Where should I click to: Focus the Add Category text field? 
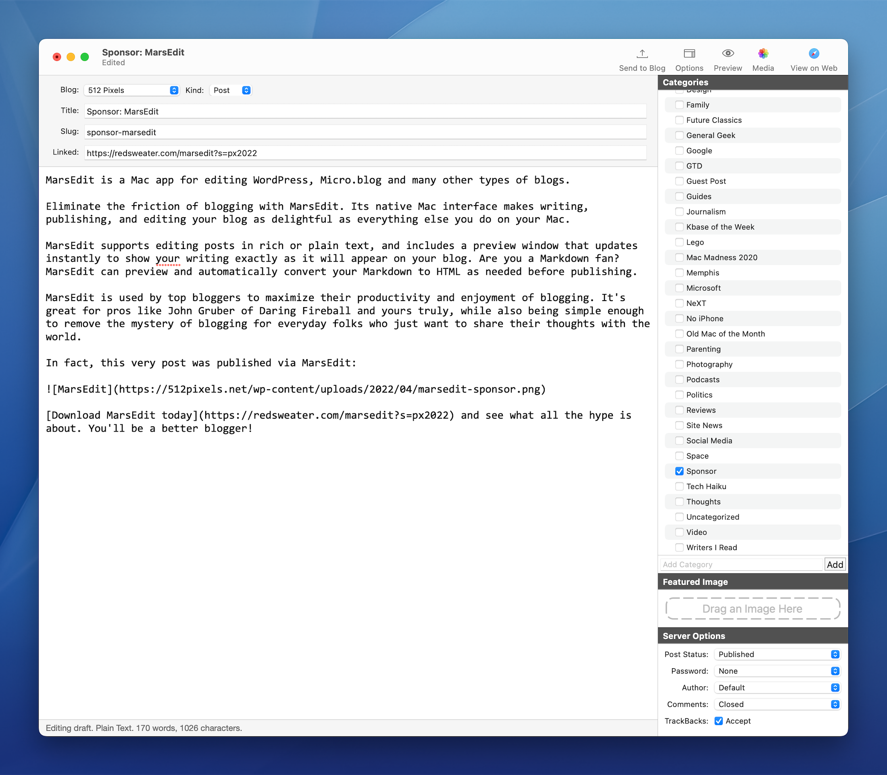[x=741, y=564]
